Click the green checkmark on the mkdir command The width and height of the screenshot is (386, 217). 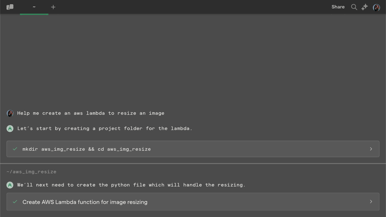[15, 149]
